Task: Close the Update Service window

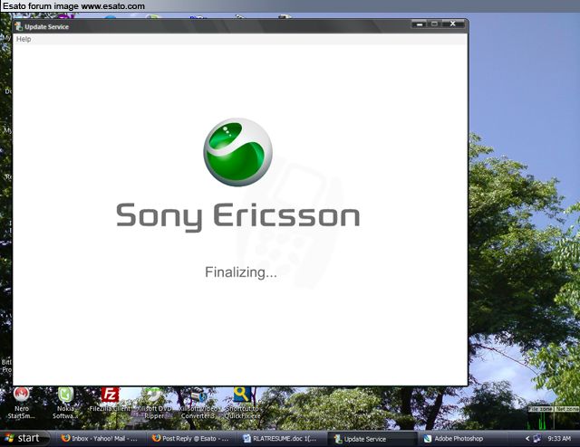Action: [x=453, y=24]
